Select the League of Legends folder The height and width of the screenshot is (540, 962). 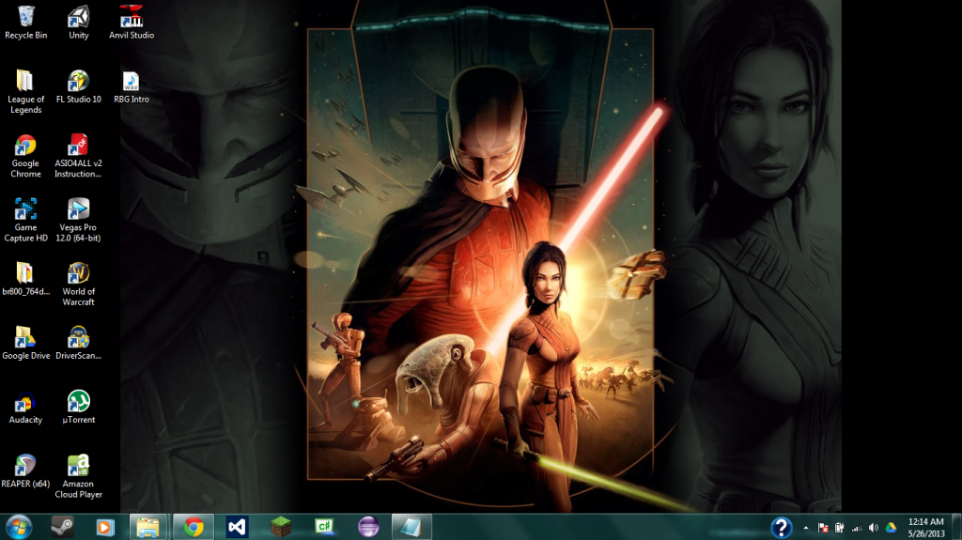pyautogui.click(x=25, y=92)
